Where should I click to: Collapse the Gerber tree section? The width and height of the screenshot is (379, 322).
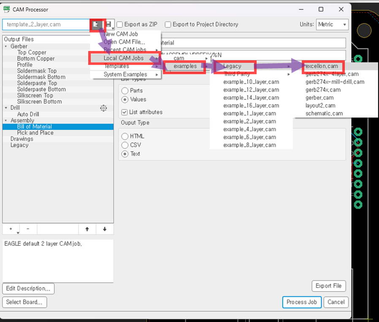6,46
